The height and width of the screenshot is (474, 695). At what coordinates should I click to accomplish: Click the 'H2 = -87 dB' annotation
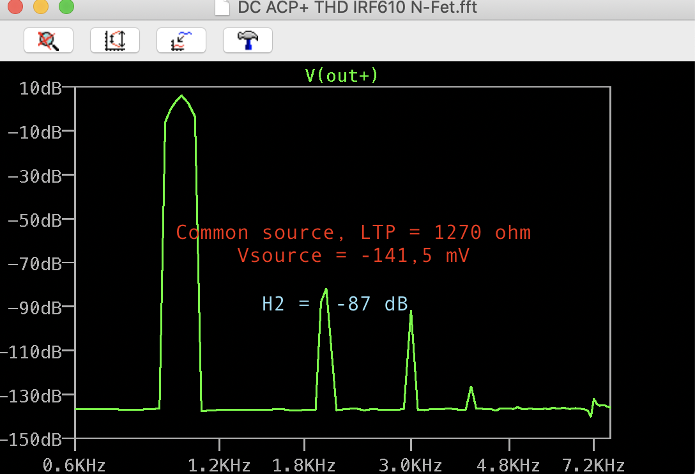tap(335, 303)
